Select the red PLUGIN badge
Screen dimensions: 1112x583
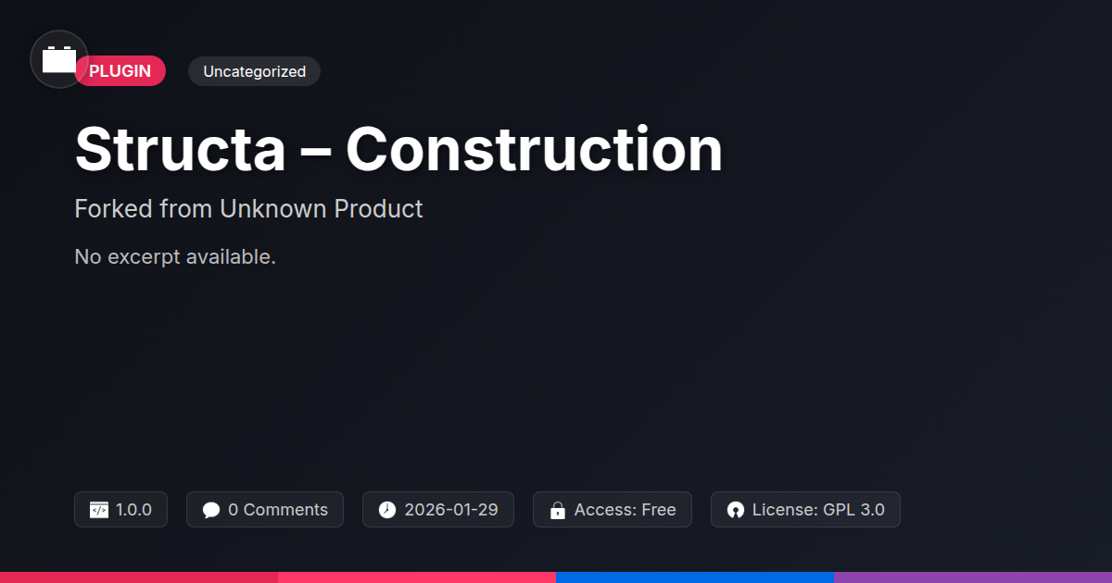pyautogui.click(x=120, y=71)
